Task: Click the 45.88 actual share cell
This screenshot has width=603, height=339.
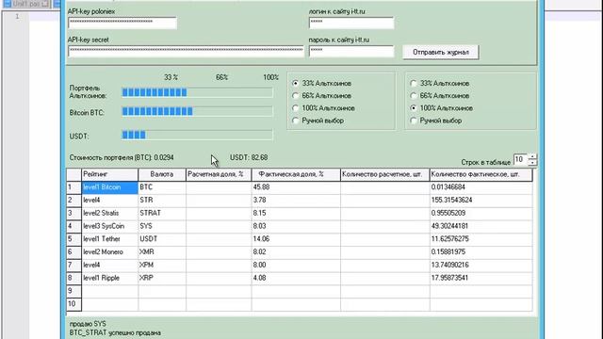Action: coord(296,187)
